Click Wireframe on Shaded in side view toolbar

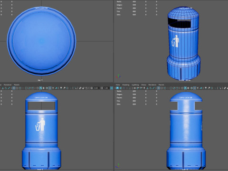coord(191,88)
